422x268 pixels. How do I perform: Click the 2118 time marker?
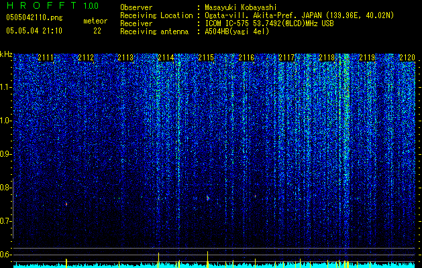327,58
